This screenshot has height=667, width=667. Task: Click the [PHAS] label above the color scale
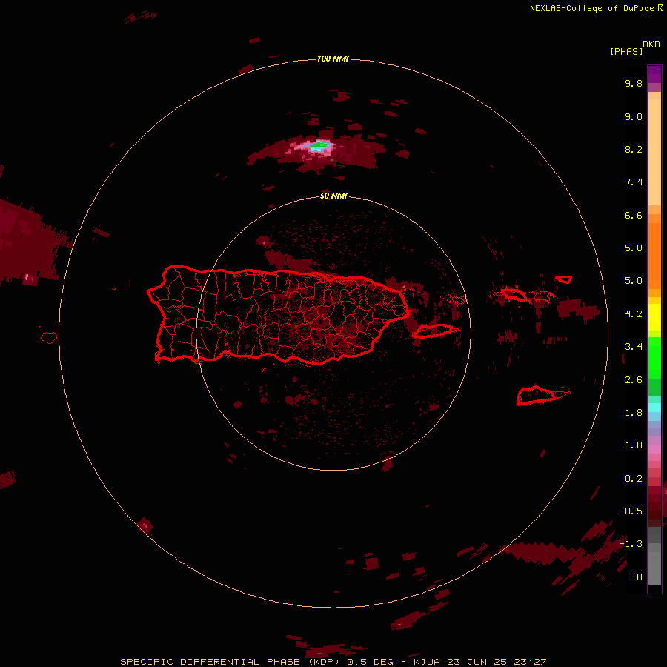pos(626,52)
